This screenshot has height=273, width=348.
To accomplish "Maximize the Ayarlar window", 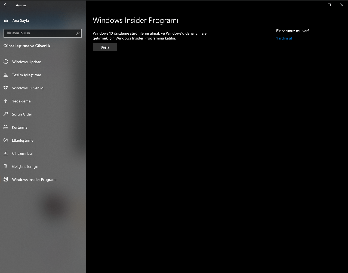I will 329,5.
